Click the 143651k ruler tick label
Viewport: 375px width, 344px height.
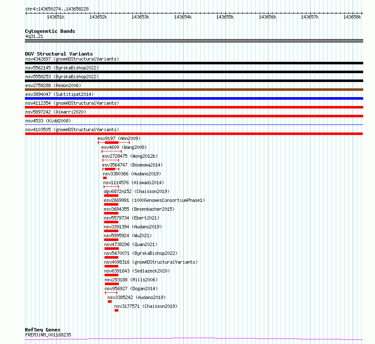pos(56,17)
